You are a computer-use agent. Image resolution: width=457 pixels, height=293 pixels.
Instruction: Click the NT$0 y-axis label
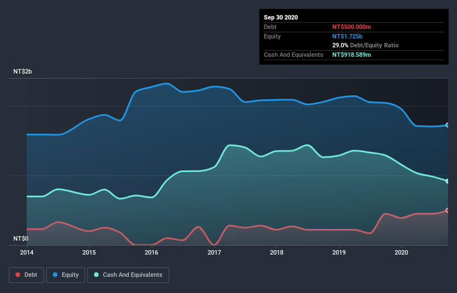tap(21, 238)
